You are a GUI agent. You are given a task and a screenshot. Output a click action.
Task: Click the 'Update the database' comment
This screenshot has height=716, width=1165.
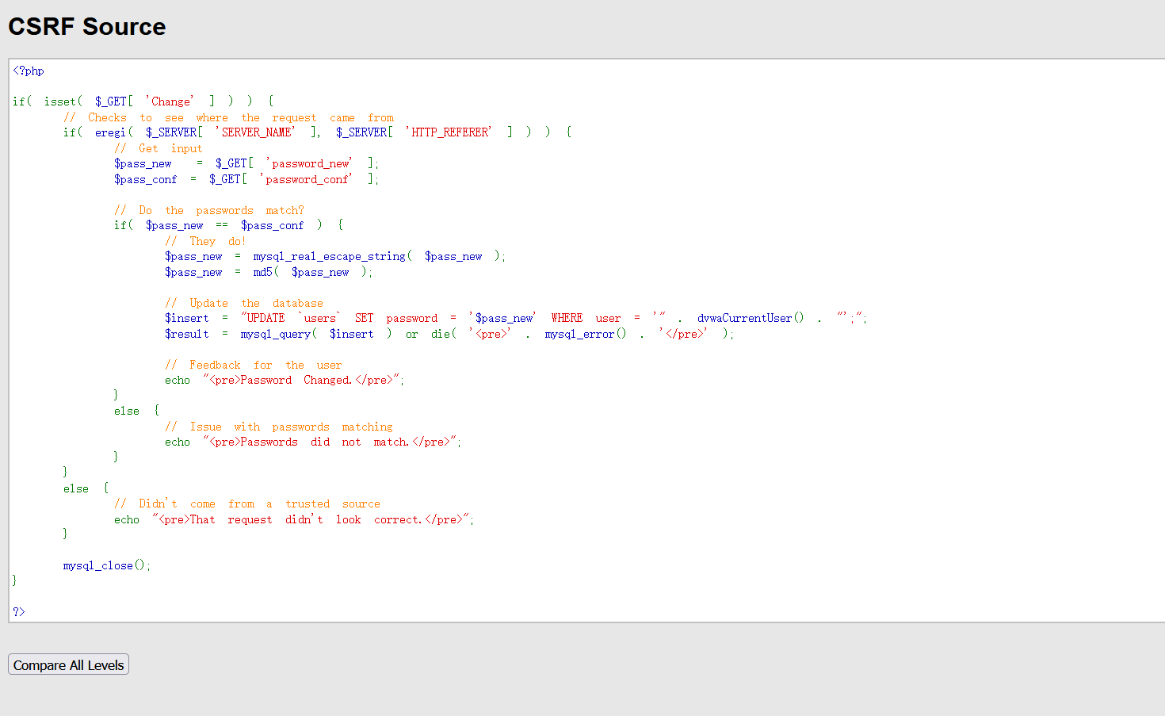(244, 303)
